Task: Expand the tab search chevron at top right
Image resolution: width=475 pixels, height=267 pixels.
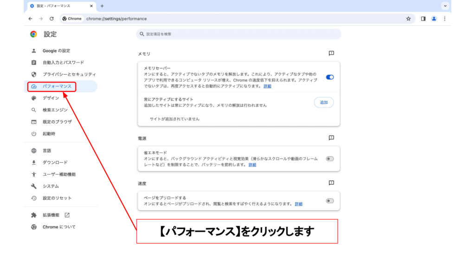Action: point(445,6)
